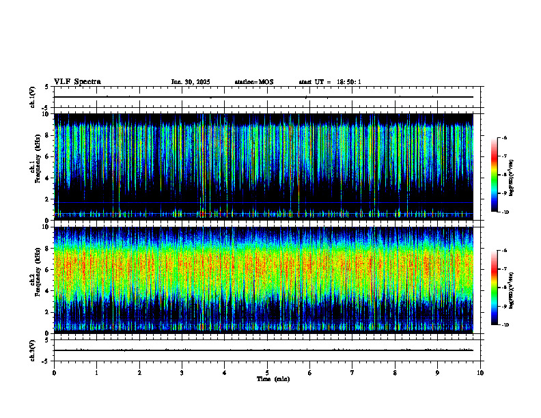
Task: Click the ch.2 spectrogram color scale bar
Action: tap(494, 288)
